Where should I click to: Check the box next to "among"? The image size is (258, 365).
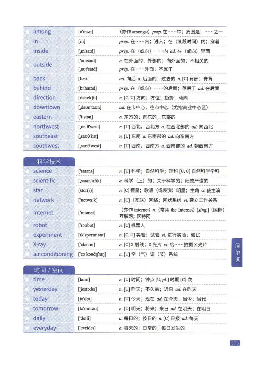coord(27,32)
